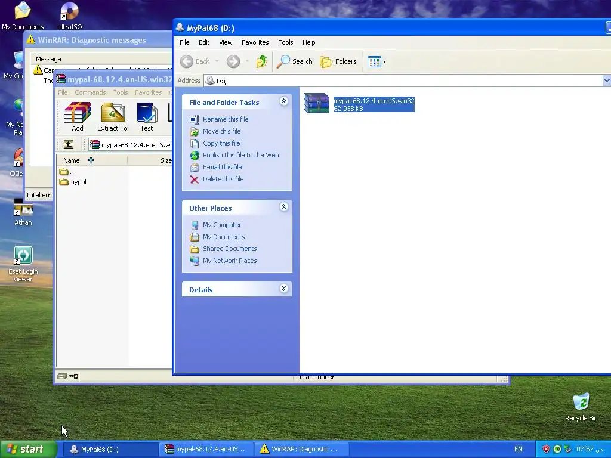Screen dimensions: 611x458
Task: Click Rename this file link
Action: (x=225, y=119)
